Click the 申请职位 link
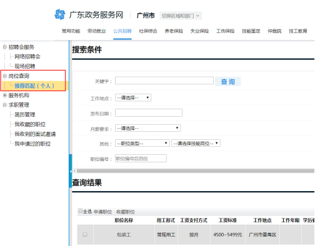Screen dimensions: 315x246 (x=103, y=212)
